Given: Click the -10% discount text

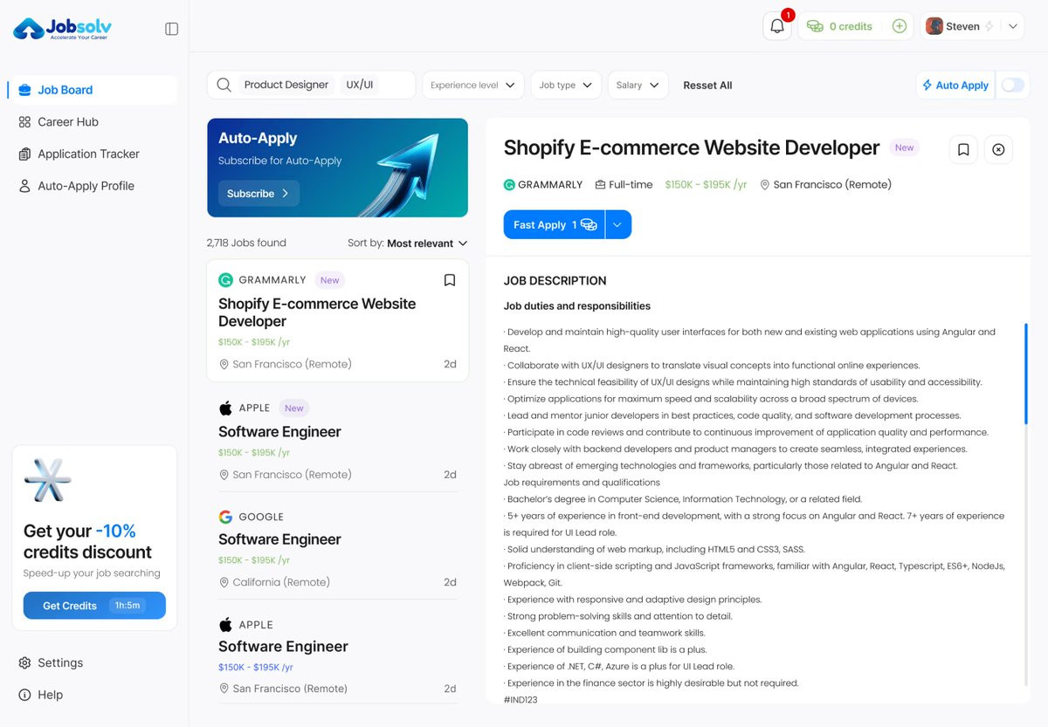Looking at the screenshot, I should (115, 531).
